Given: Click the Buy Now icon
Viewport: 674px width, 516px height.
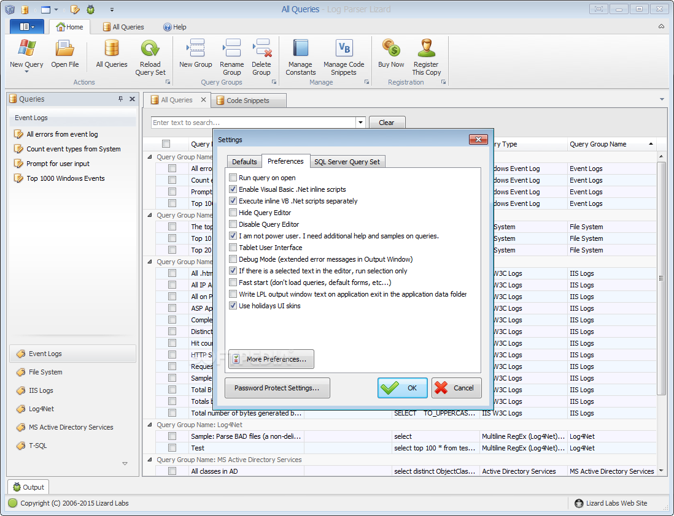Looking at the screenshot, I should 391,55.
